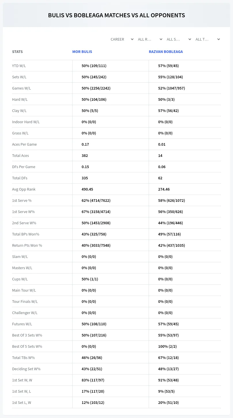Click the page title Bulis vs Bobleaga
This screenshot has width=233, height=418.
point(116,15)
